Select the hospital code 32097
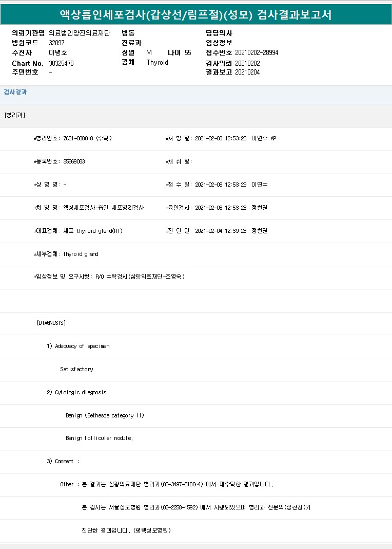 coord(56,43)
